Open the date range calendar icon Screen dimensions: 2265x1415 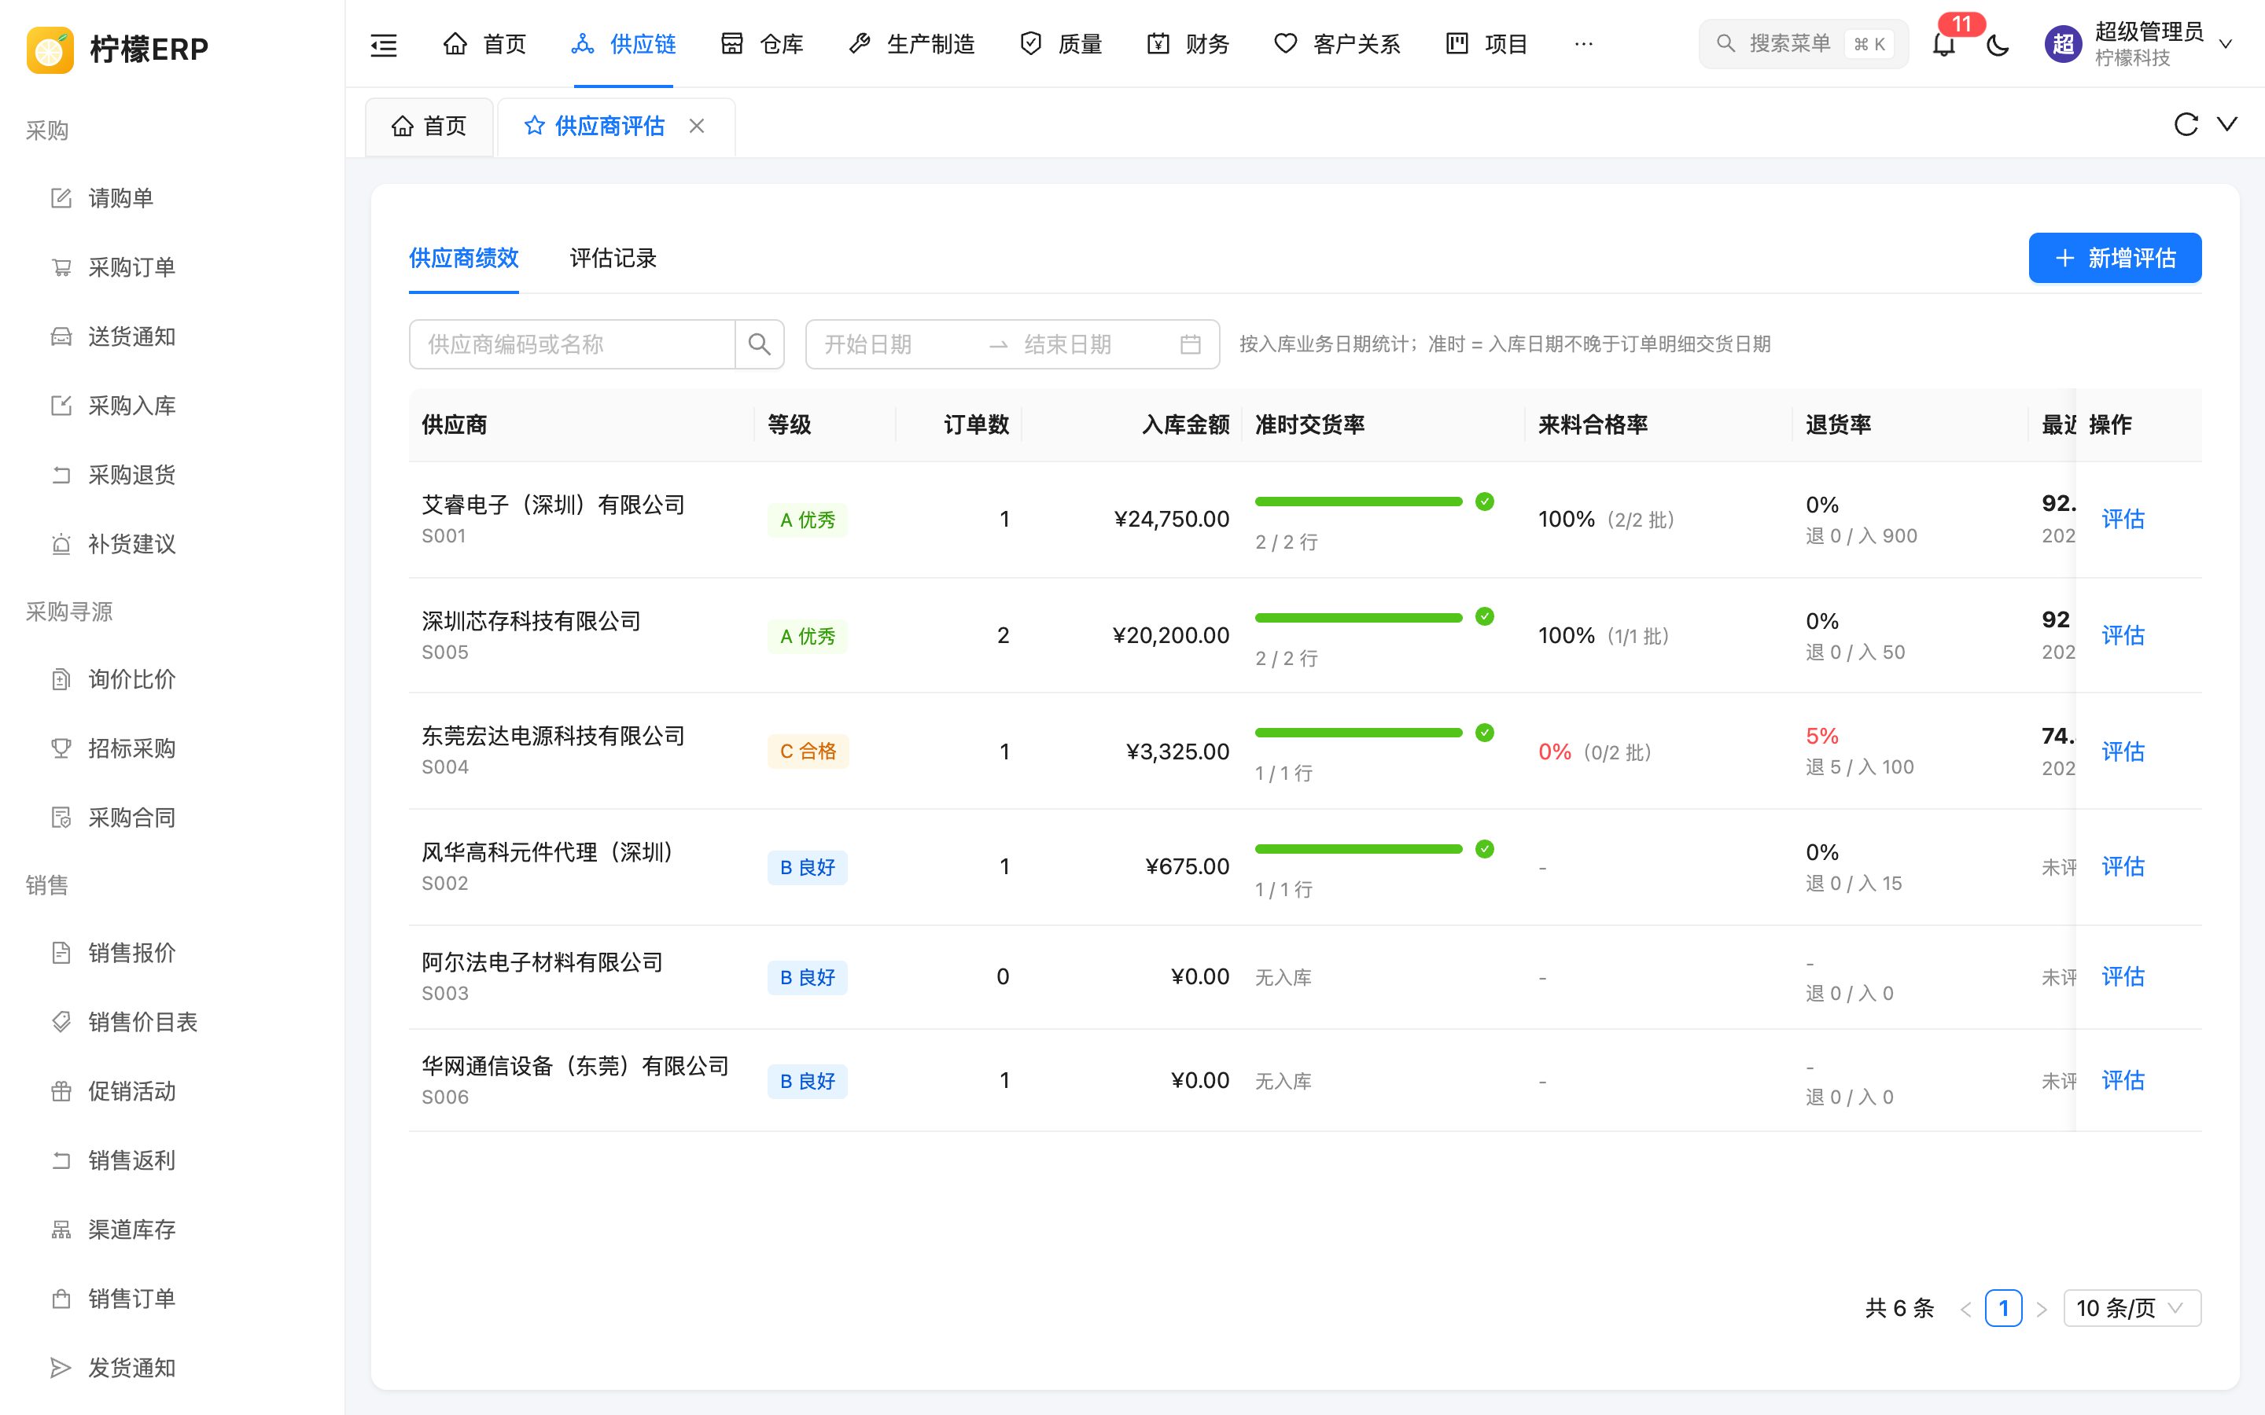1190,344
